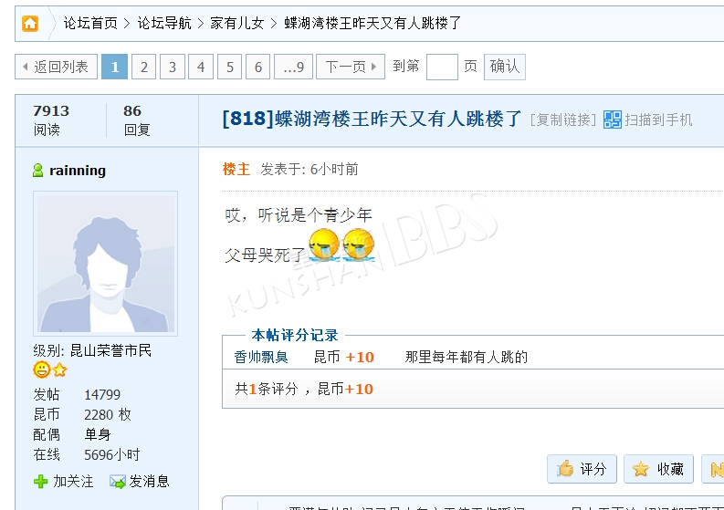Click 确认 to confirm page jump
Viewport: 724px width, 510px height.
click(x=505, y=67)
